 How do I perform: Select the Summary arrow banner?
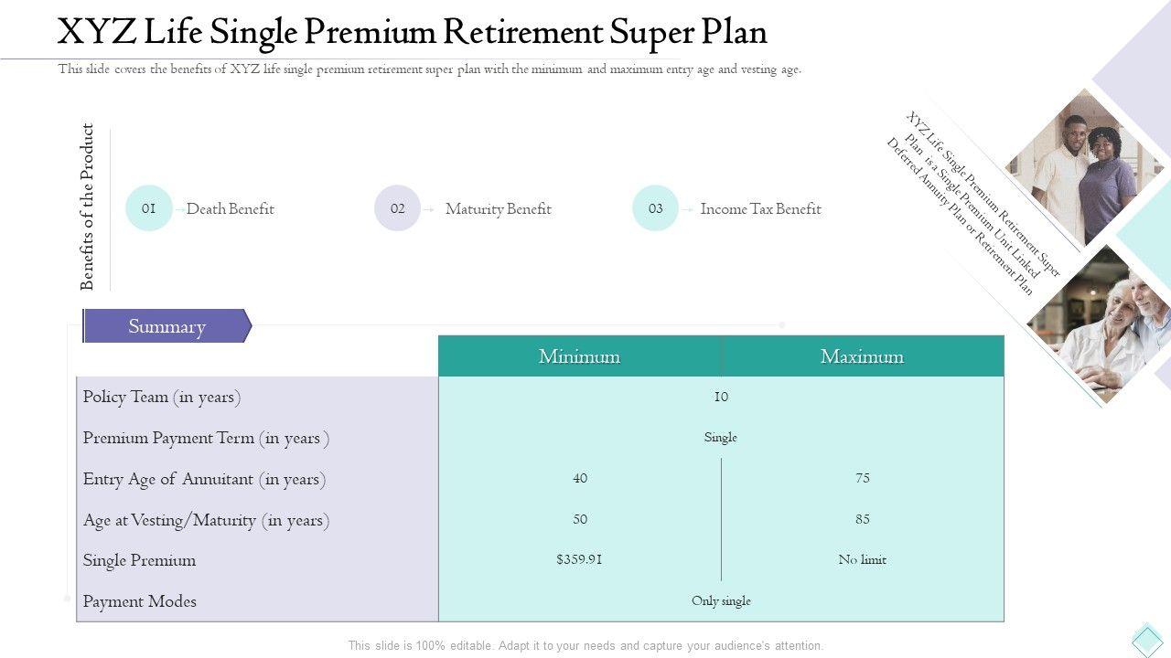pyautogui.click(x=167, y=326)
